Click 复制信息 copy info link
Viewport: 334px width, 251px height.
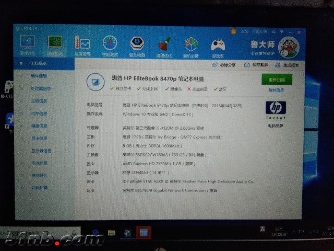pyautogui.click(x=276, y=90)
